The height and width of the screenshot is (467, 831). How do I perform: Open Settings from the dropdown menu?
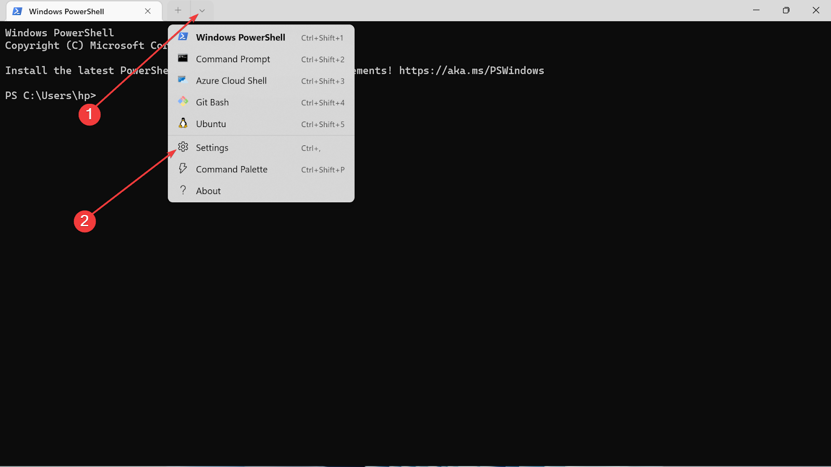261,148
